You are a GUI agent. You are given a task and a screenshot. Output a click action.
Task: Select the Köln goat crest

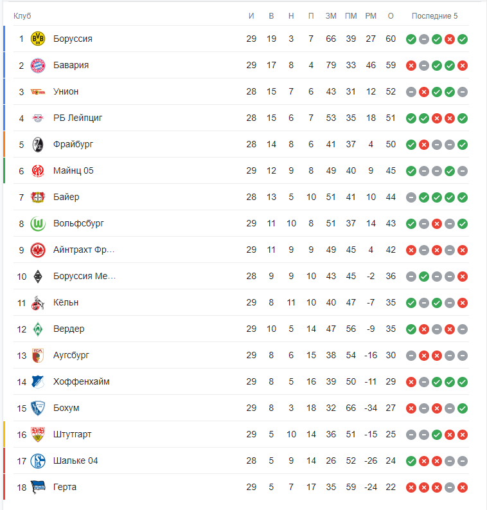(38, 303)
